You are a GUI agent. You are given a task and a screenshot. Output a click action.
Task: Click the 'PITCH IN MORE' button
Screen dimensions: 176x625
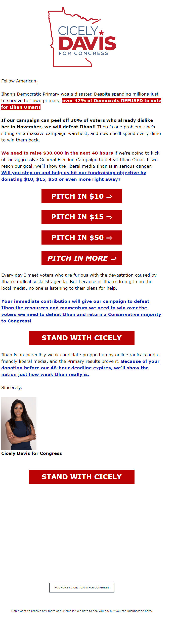82,258
